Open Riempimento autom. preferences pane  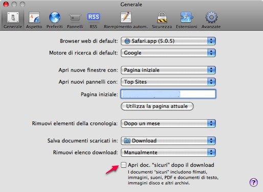126,20
